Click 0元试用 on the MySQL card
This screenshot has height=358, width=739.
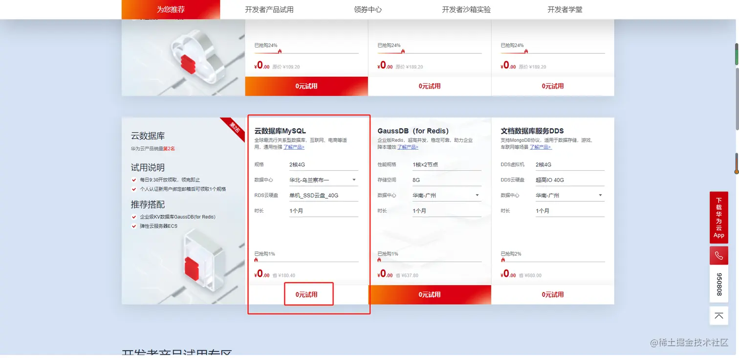308,294
